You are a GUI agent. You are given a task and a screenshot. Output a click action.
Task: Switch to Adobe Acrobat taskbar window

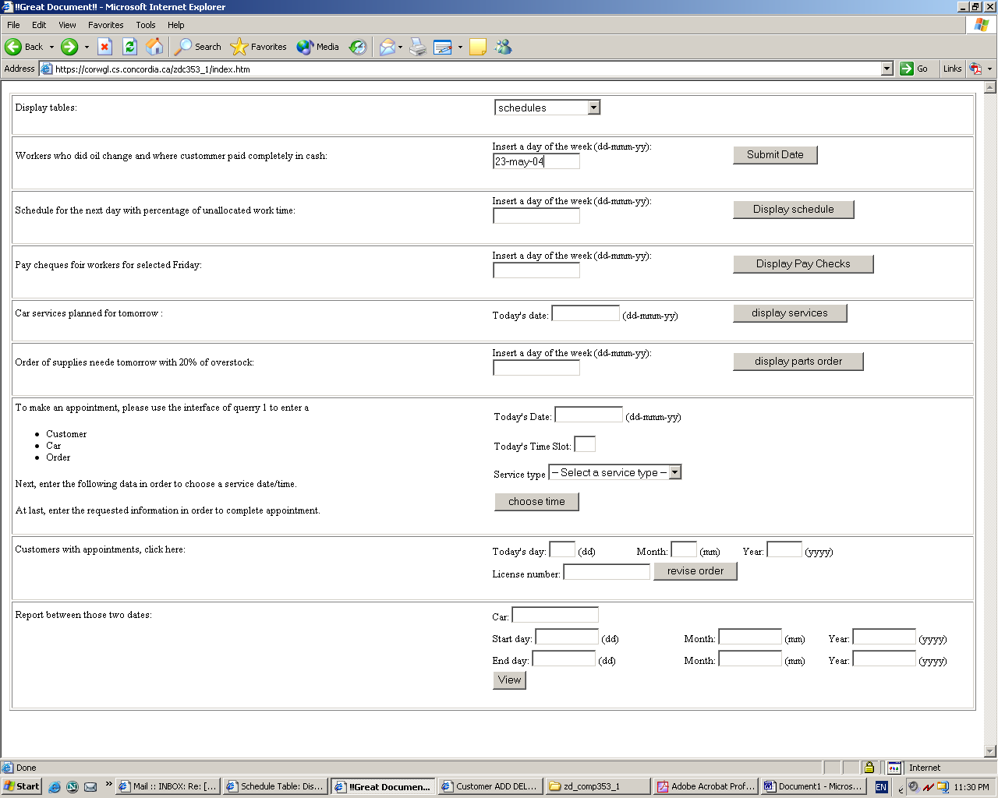pos(706,787)
